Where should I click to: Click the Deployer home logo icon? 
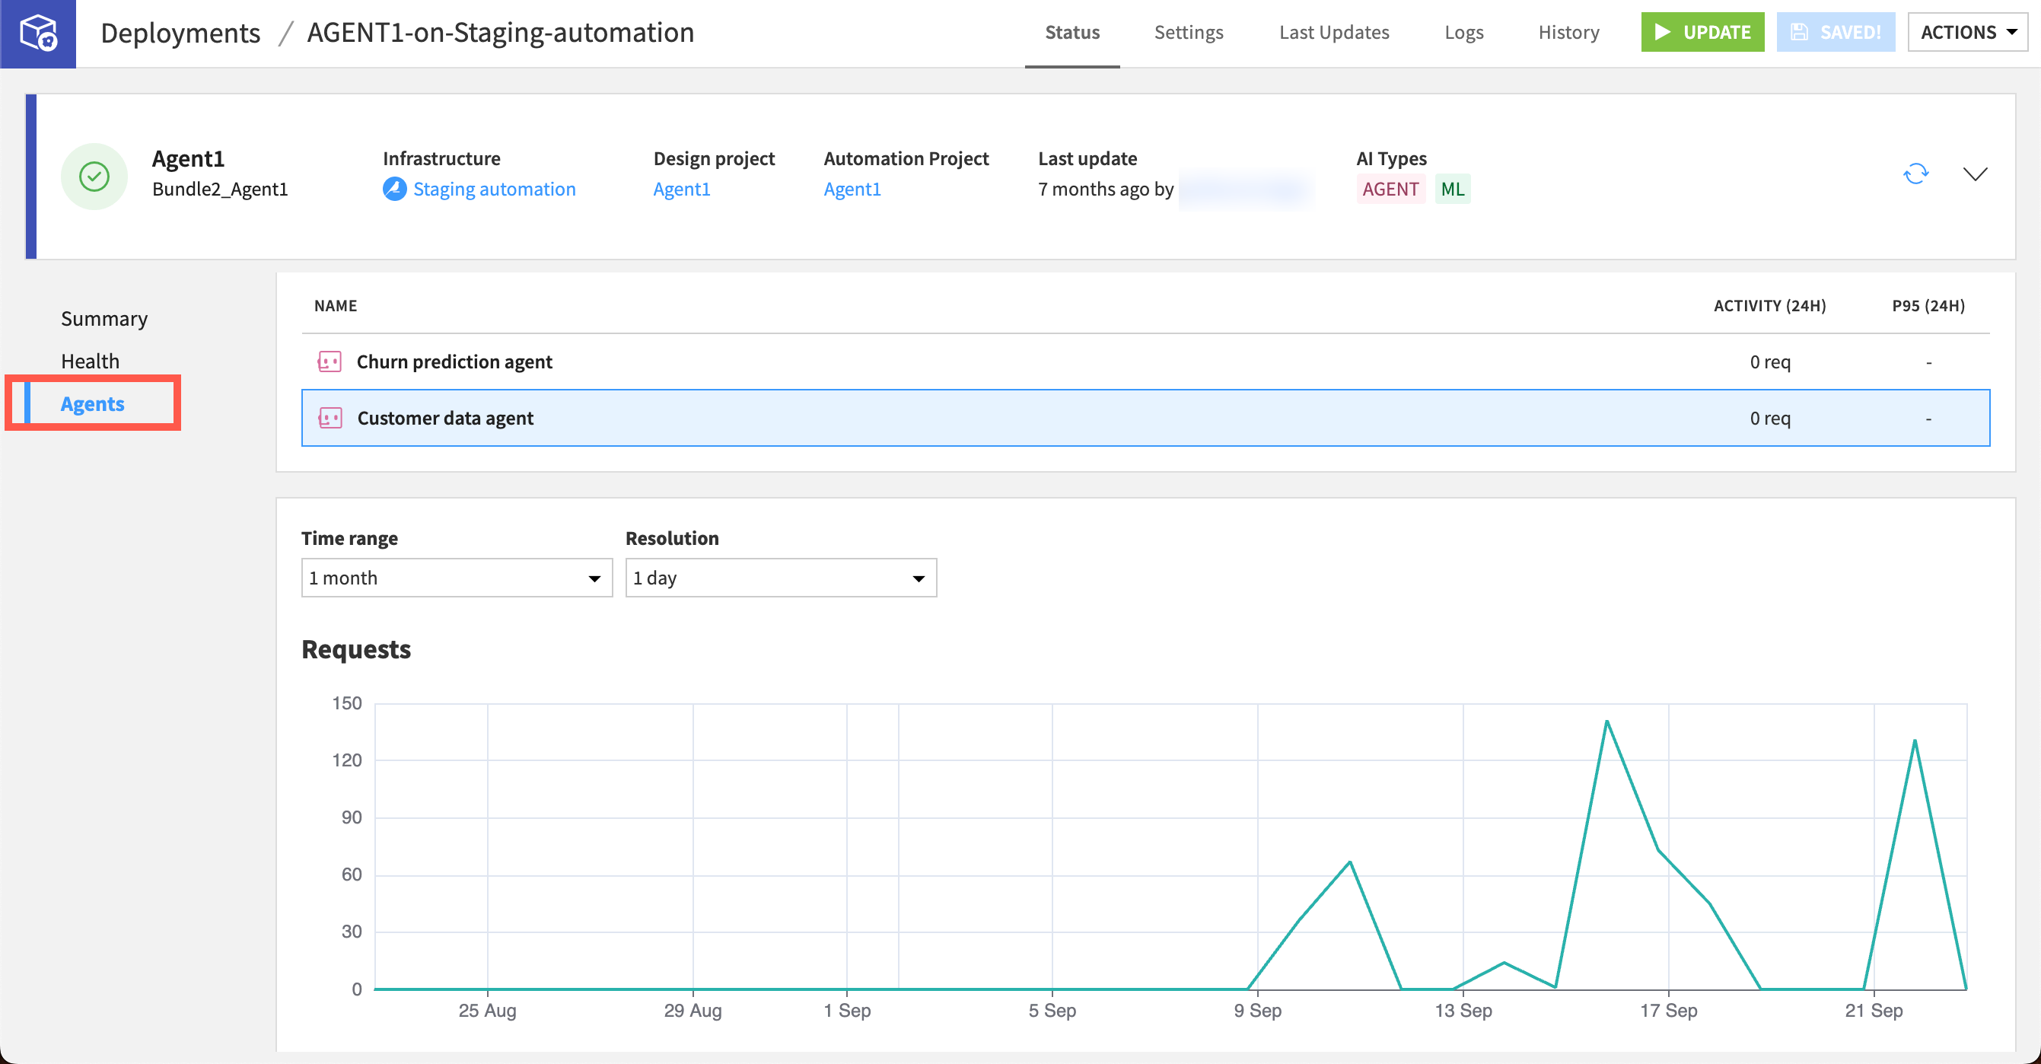(x=38, y=33)
